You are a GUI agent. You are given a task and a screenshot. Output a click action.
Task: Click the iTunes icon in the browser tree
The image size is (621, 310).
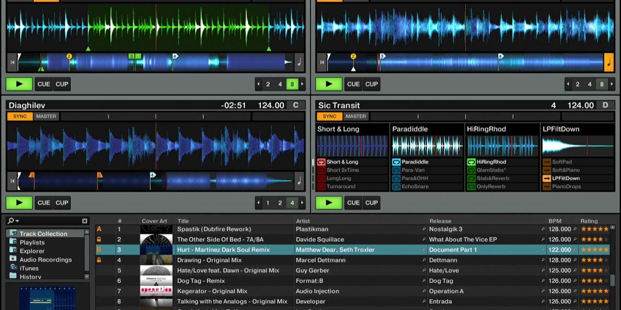(x=13, y=268)
